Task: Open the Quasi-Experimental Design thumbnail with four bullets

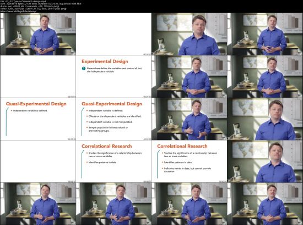Action: point(113,119)
